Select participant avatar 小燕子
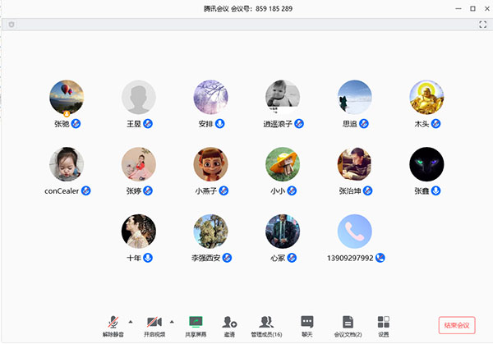The width and height of the screenshot is (493, 344). 211,164
